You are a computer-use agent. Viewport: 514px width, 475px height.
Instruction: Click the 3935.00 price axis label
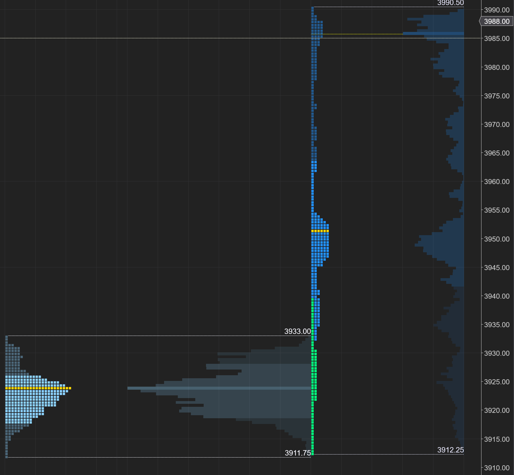(497, 325)
